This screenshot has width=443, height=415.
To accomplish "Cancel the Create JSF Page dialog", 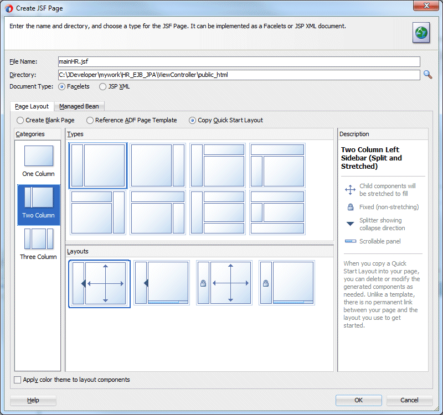I will pyautogui.click(x=409, y=400).
